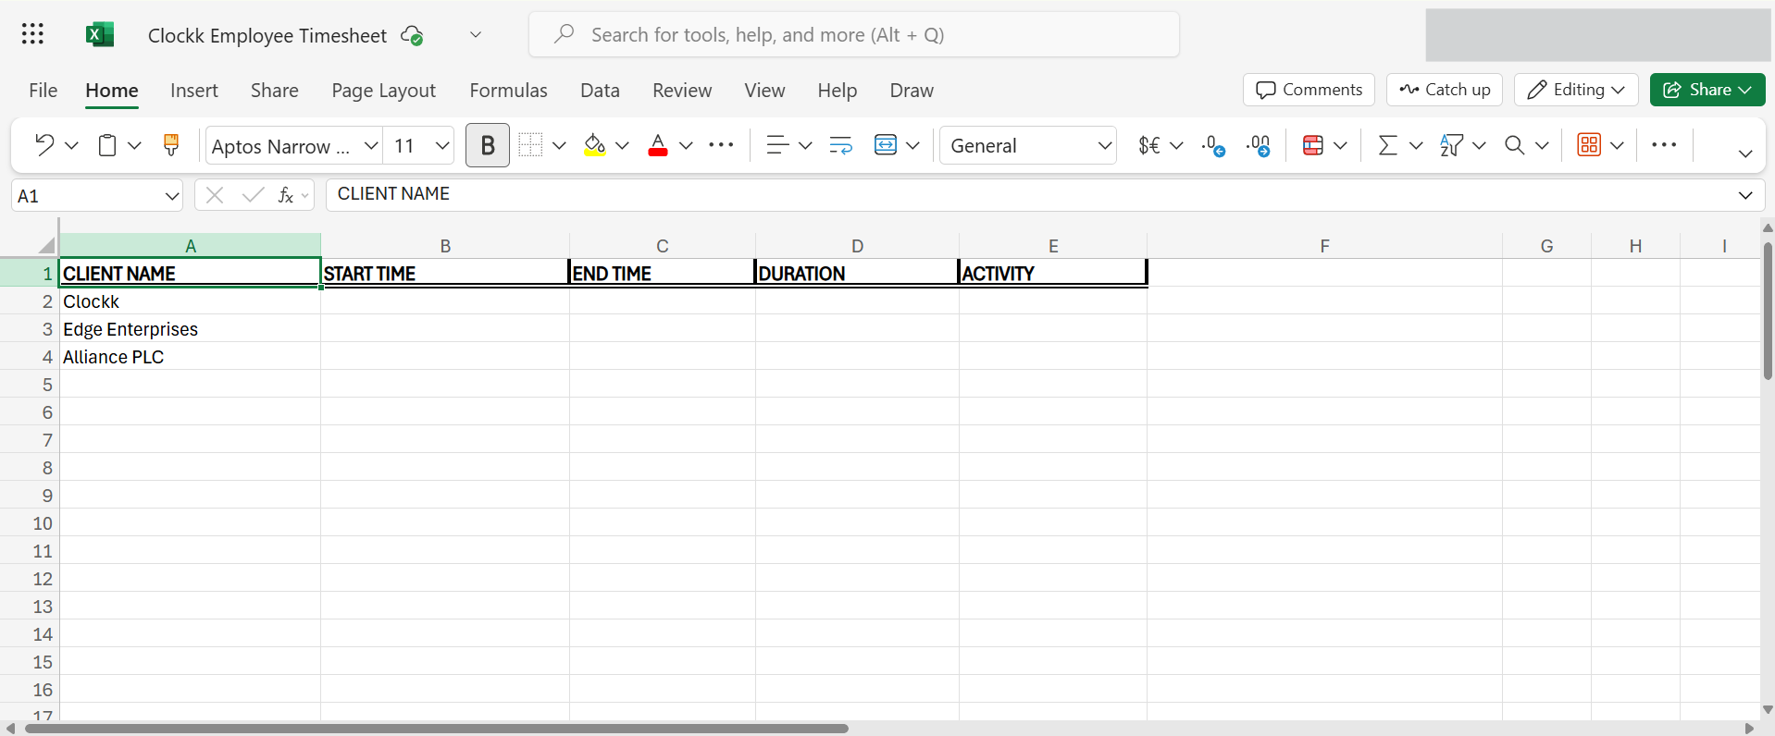Screen dimensions: 1775x736
Task: Click the AutoSum sigma icon
Action: 1387,145
